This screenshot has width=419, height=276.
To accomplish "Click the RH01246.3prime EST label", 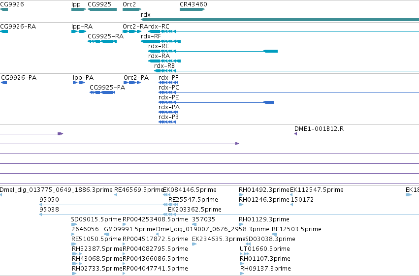I will click(264, 200).
